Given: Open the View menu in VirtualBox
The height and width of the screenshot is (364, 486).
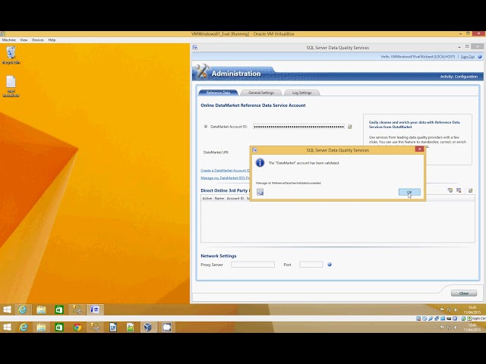Looking at the screenshot, I should tap(24, 40).
